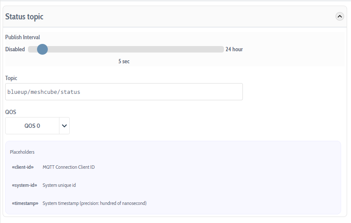The image size is (351, 223).
Task: Click the 24 hour slider maximum label
Action: (x=234, y=49)
